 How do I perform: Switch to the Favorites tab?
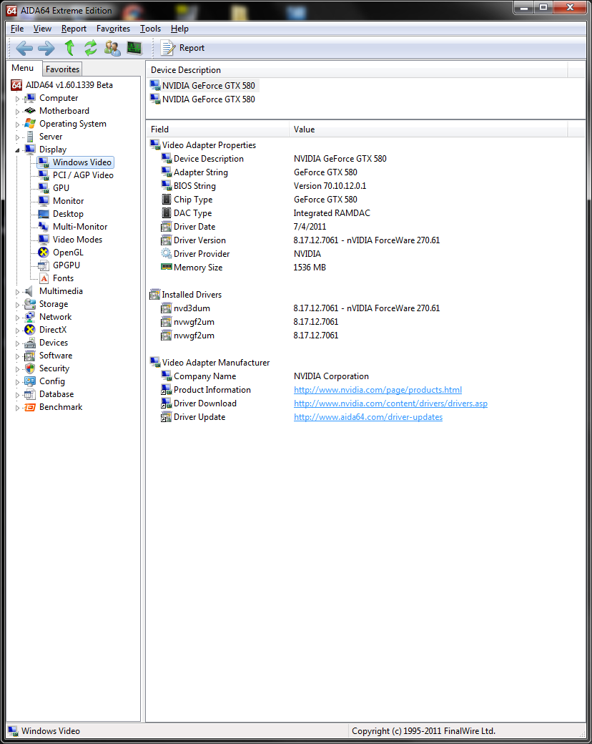(62, 69)
